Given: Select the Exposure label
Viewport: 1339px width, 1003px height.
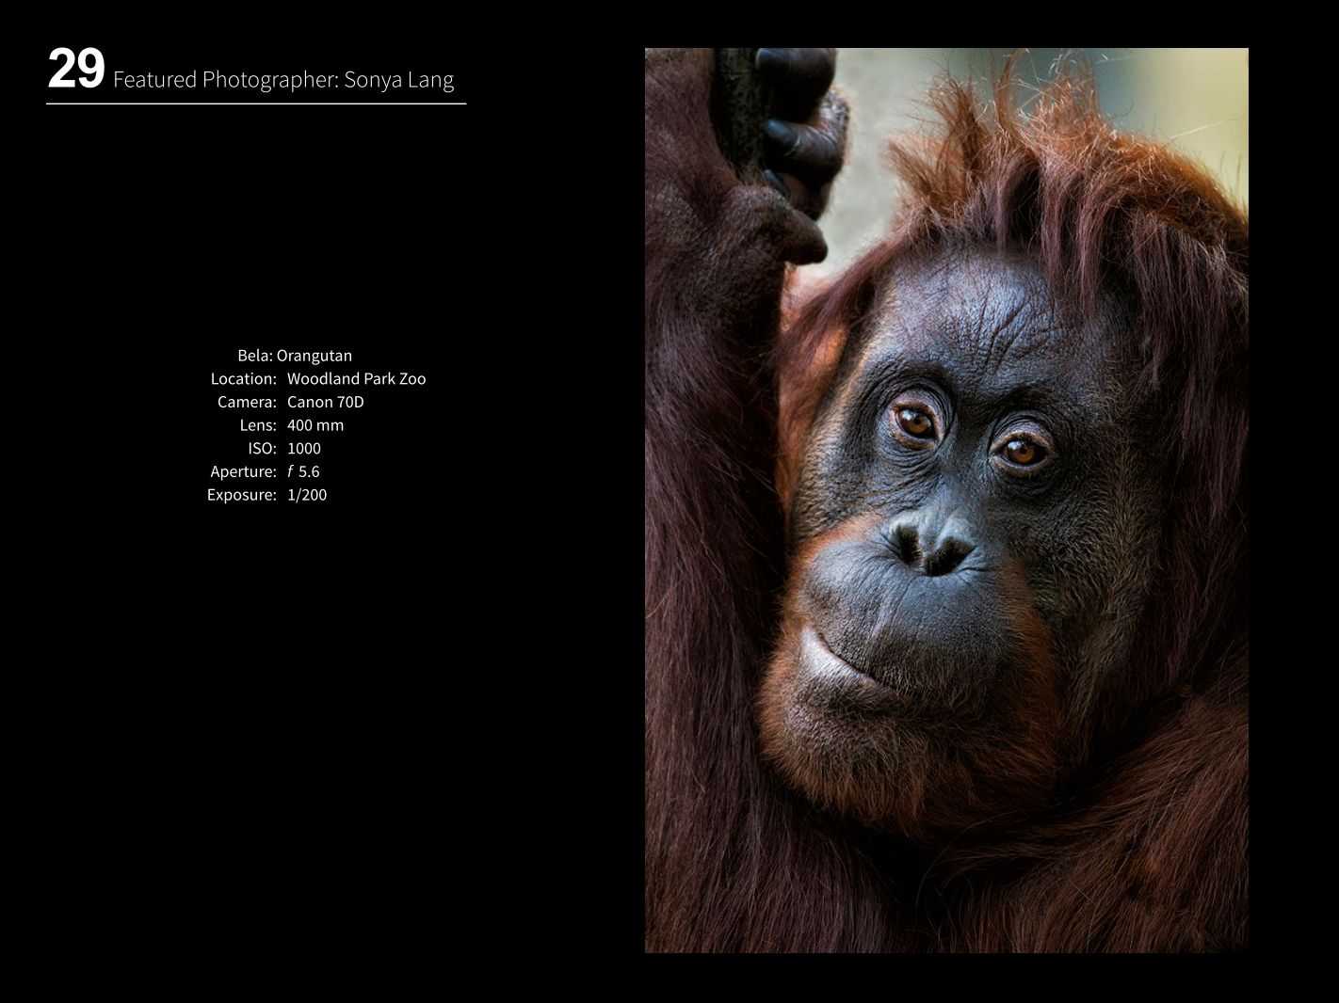Looking at the screenshot, I should point(242,495).
